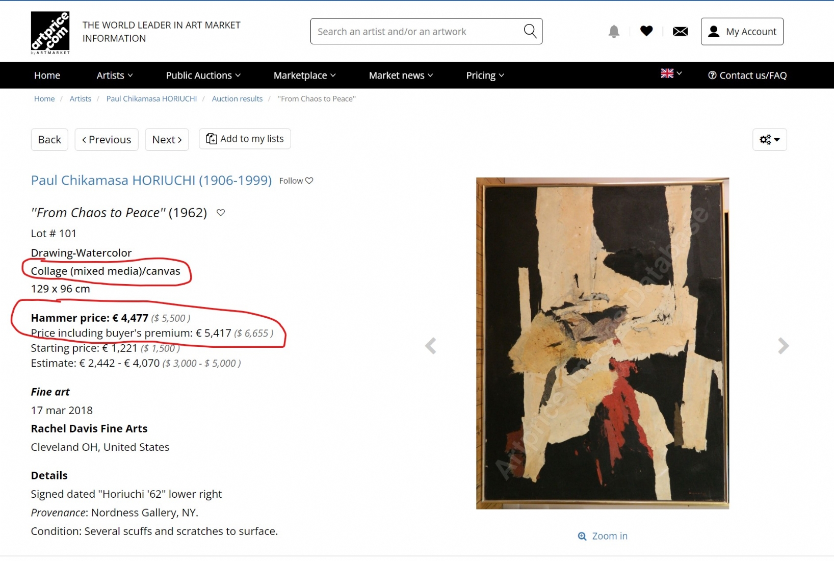
Task: Click the Zoom in magnifier link
Action: (603, 536)
